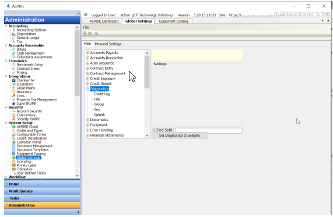Click the green Refresh toolbar icon
This screenshot has width=333, height=217.
90,34
